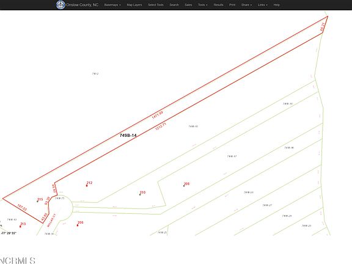Expand the Share dropdown
This screenshot has width=352, height=264.
pos(246,5)
